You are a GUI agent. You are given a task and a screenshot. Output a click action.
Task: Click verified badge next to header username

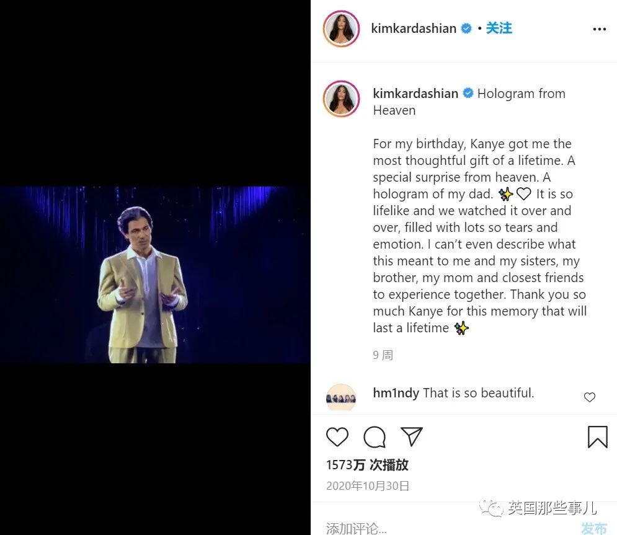[466, 29]
